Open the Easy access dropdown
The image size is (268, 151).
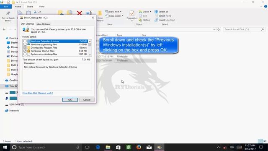click(x=114, y=16)
